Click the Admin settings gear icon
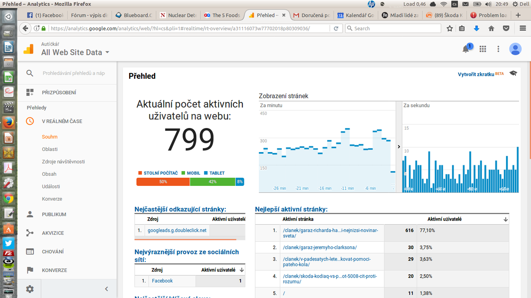531x298 pixels. coord(30,289)
